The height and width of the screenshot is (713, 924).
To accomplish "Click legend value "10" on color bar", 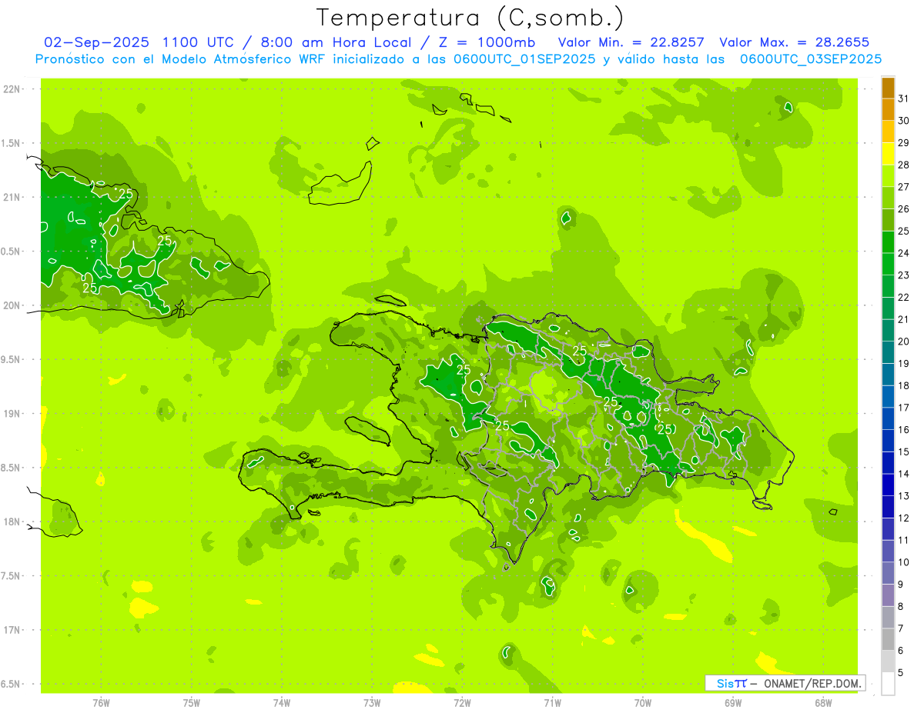I will click(903, 562).
